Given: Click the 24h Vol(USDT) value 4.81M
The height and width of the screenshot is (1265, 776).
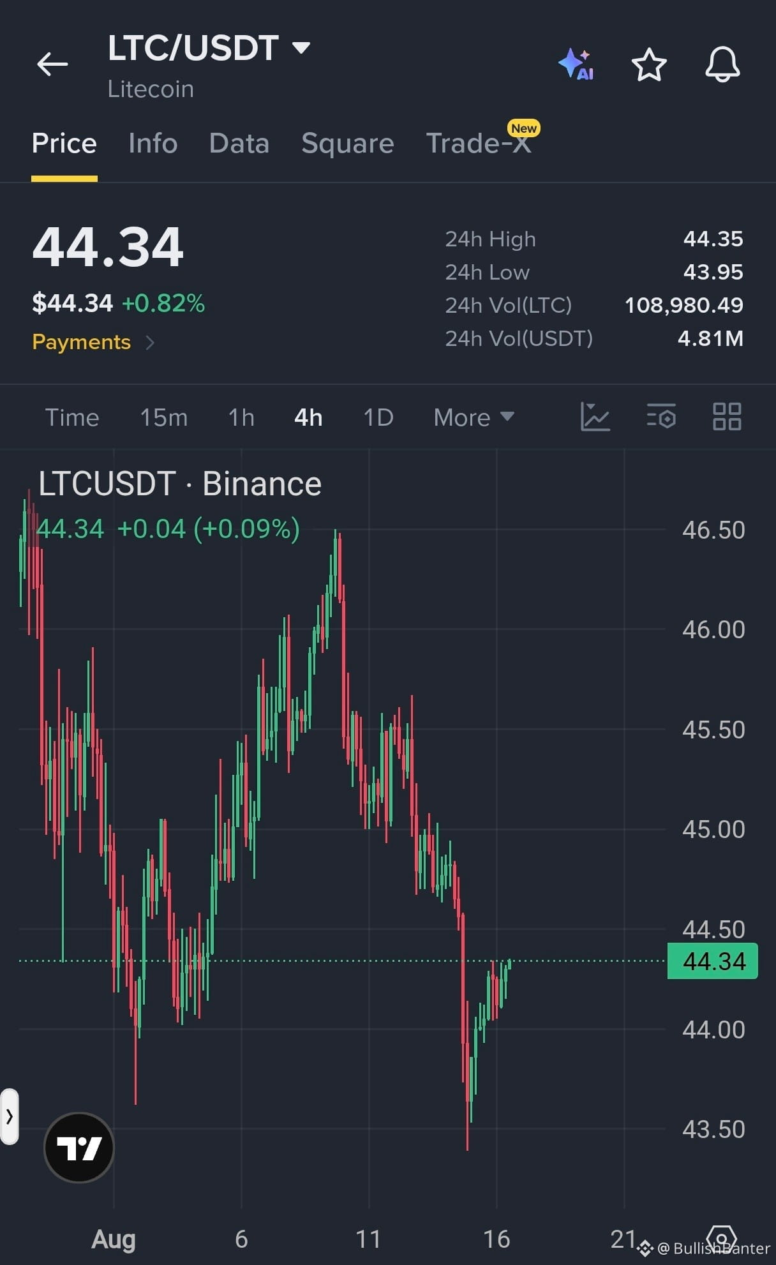Looking at the screenshot, I should click(711, 338).
